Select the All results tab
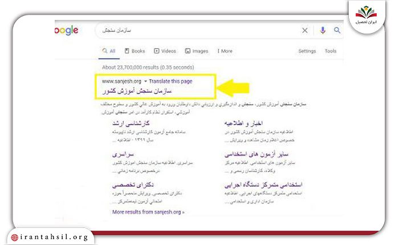The width and height of the screenshot is (399, 245). [109, 51]
